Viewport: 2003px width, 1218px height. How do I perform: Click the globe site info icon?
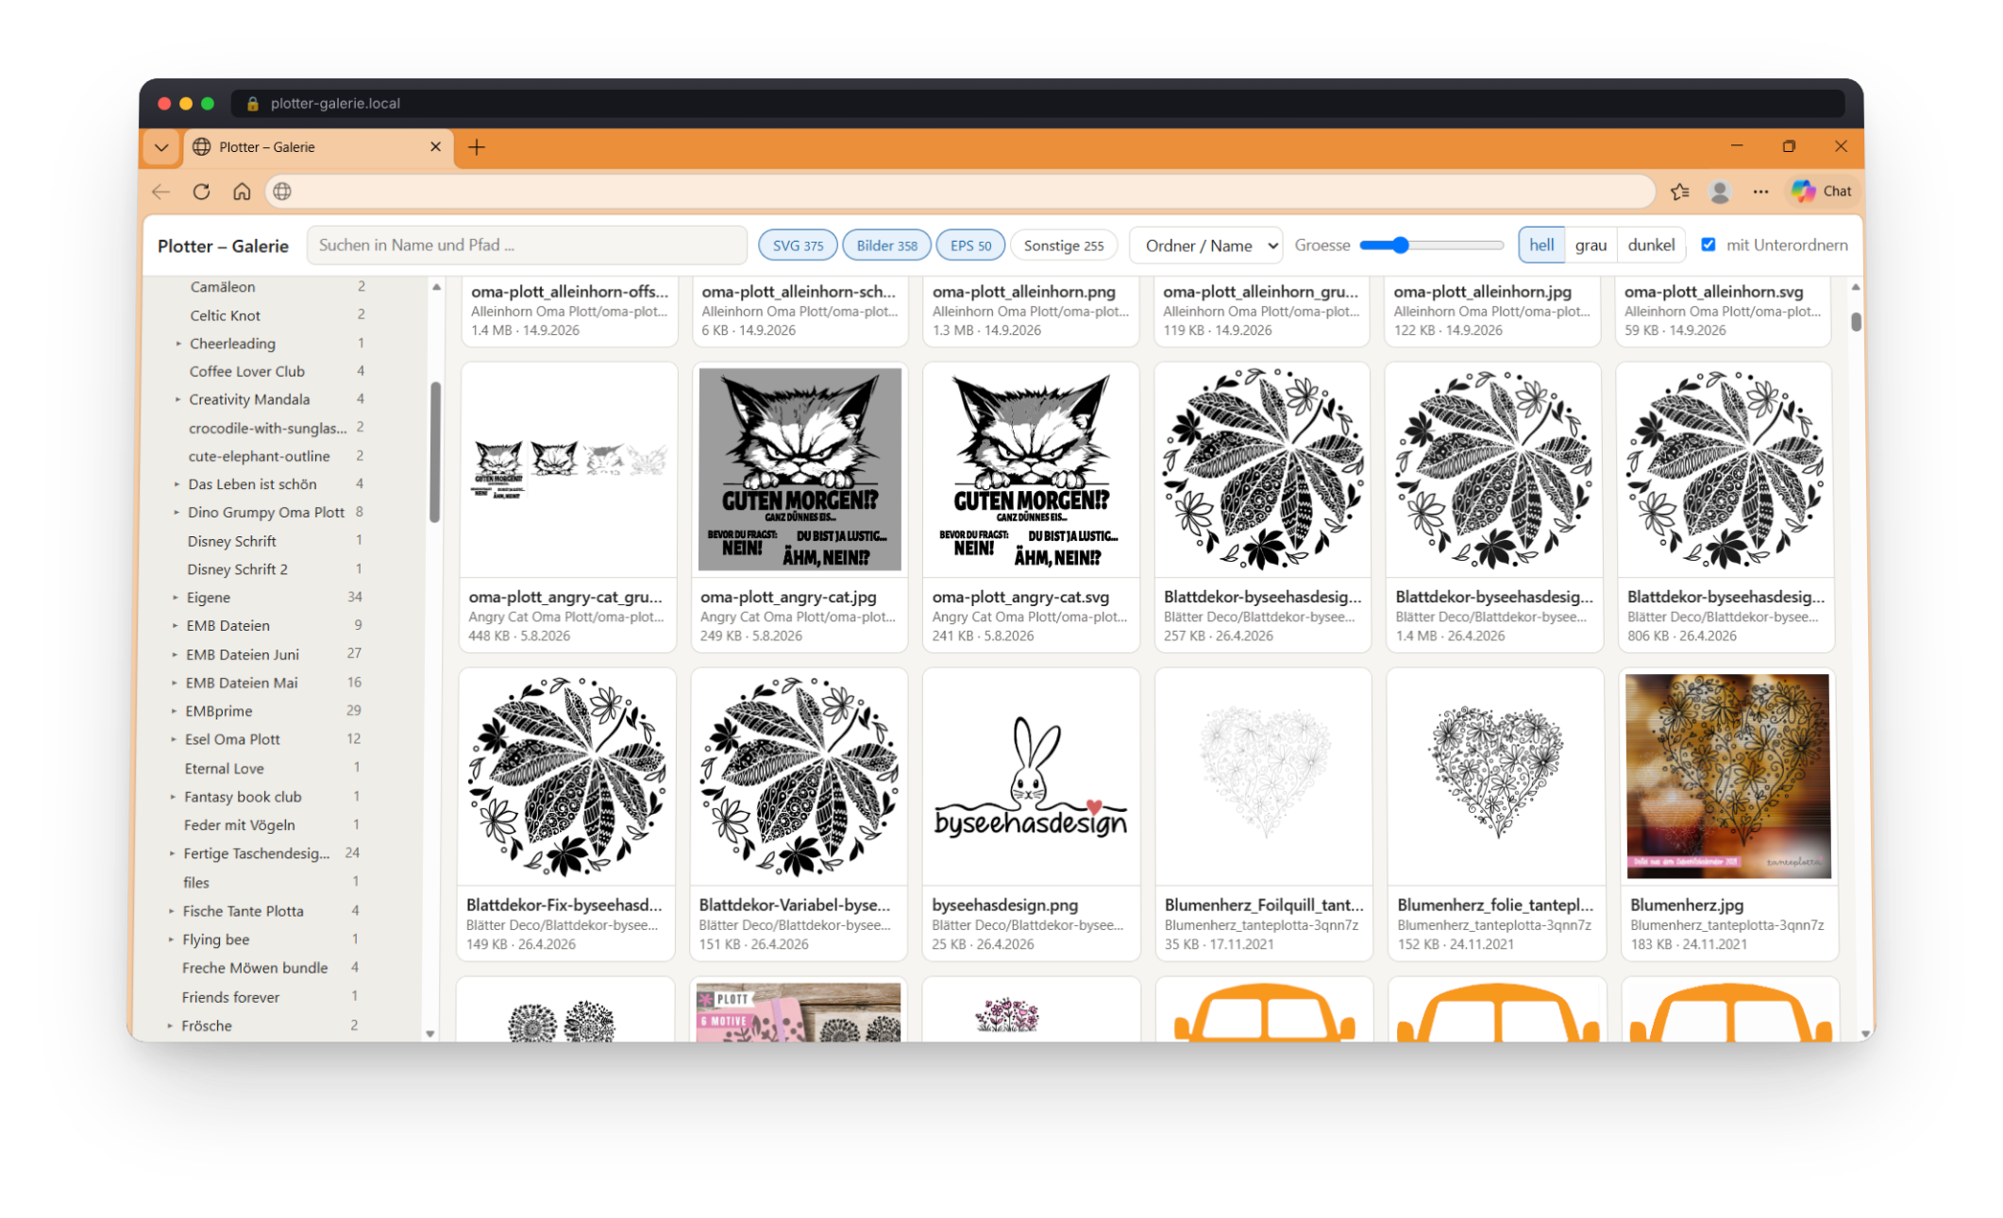[281, 192]
